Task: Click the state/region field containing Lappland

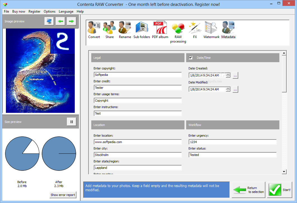Action: (x=138, y=168)
